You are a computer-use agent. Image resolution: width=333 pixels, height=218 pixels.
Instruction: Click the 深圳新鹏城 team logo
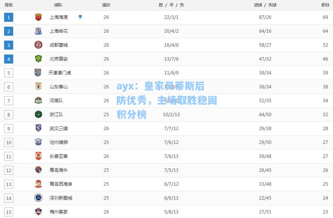[x=38, y=198]
